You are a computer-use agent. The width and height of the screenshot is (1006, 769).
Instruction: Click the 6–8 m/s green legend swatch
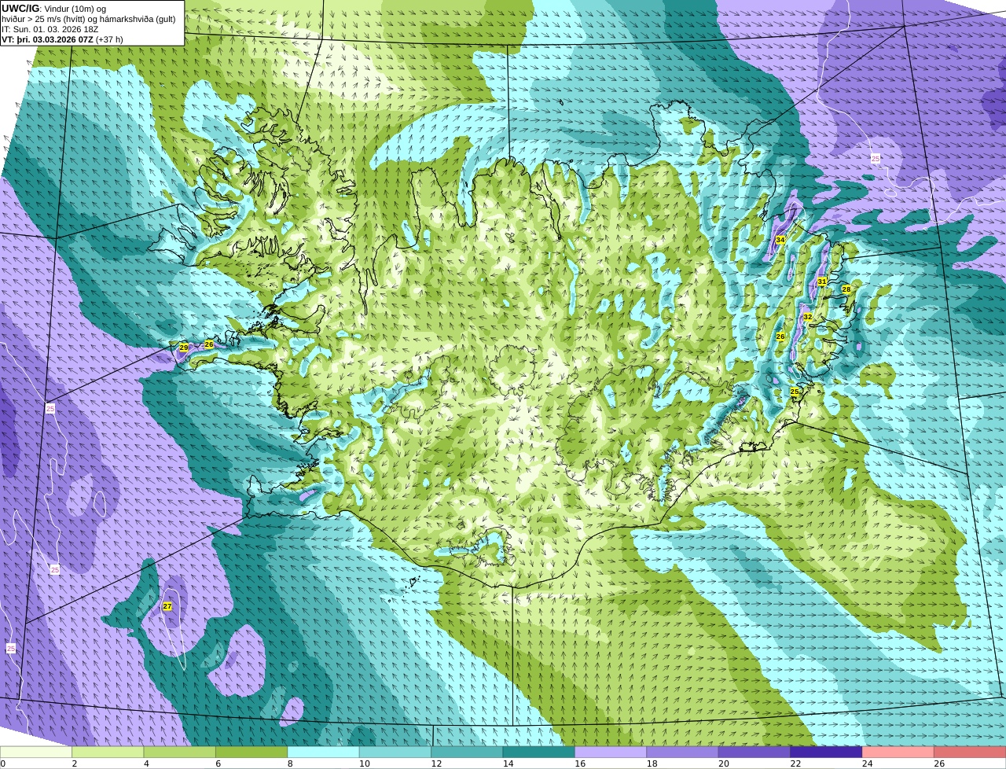251,752
